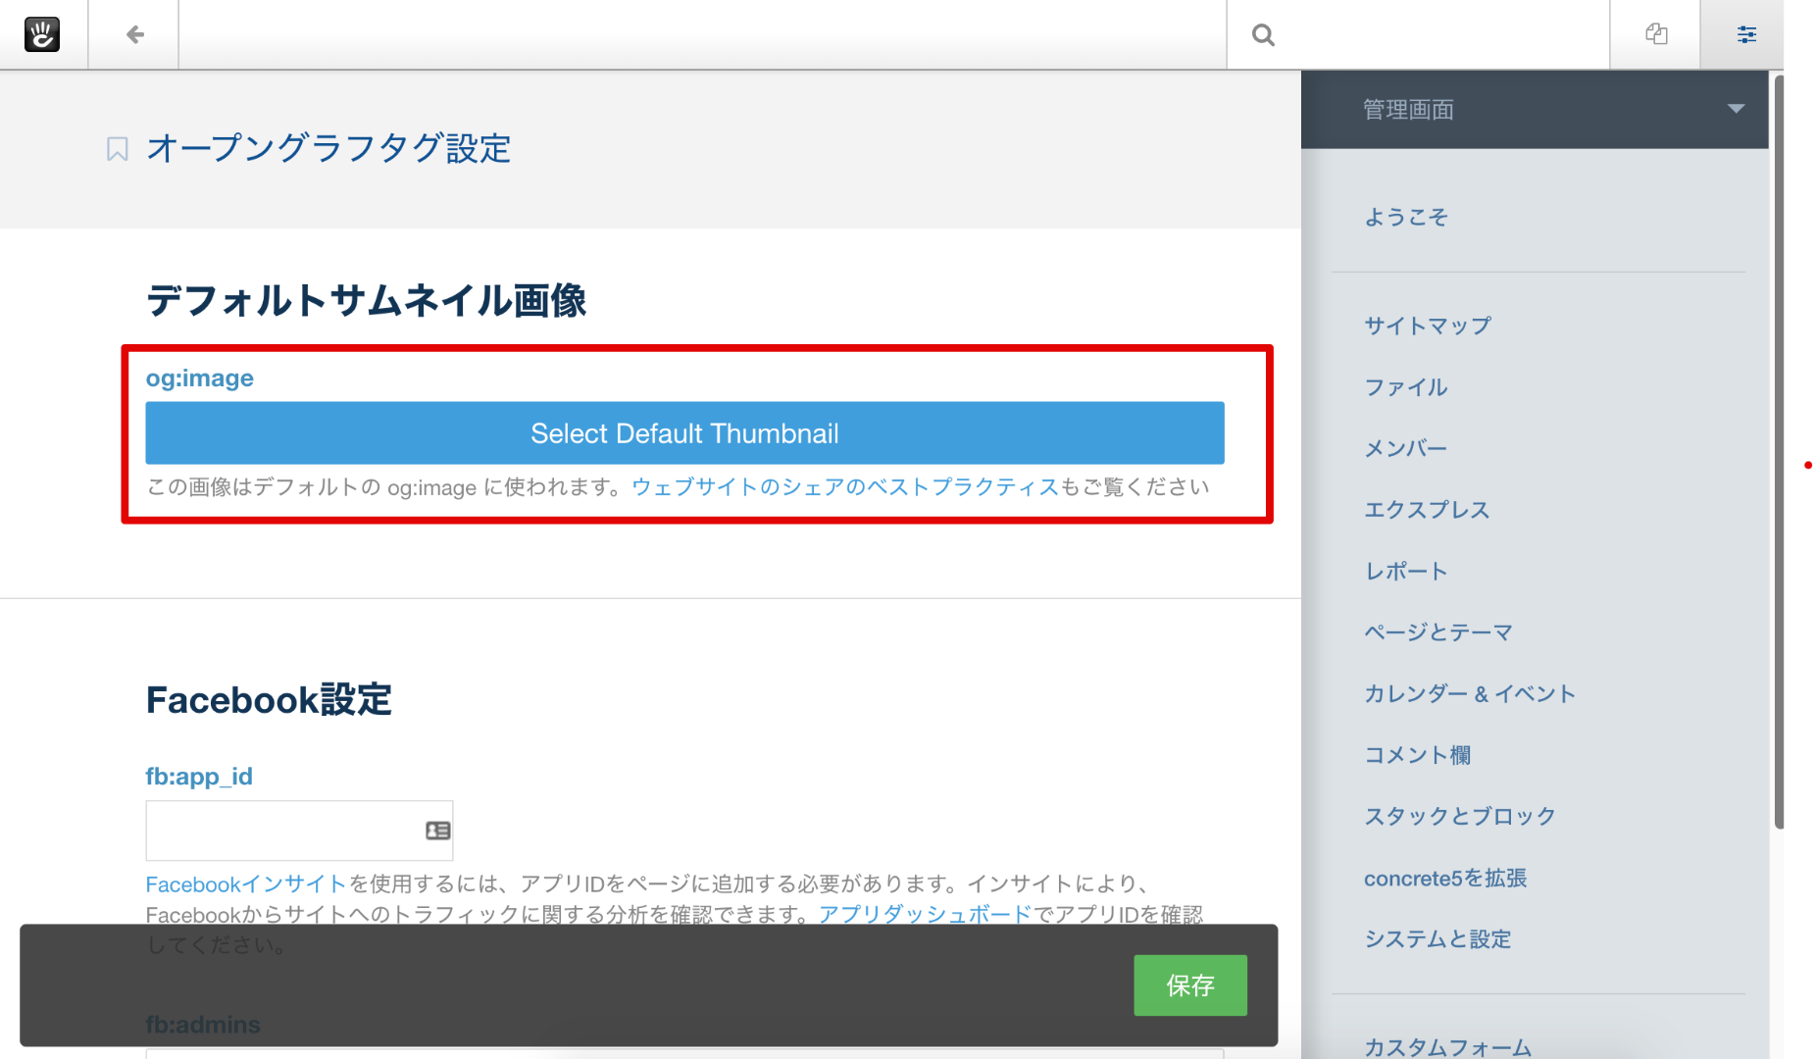Open サイトマップ from the sidebar

pyautogui.click(x=1428, y=326)
